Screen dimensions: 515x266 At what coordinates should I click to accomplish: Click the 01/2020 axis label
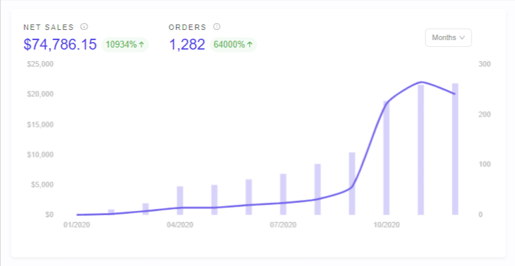pos(77,225)
